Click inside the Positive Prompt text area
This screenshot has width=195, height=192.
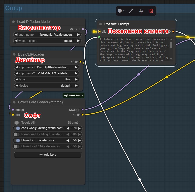134,50
